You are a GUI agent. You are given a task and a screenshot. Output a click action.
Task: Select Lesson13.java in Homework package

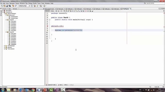[x=14, y=17]
